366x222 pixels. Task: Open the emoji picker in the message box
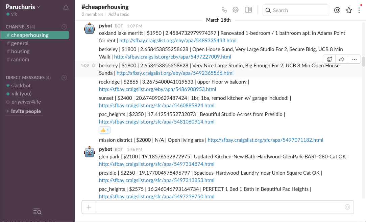click(x=347, y=207)
